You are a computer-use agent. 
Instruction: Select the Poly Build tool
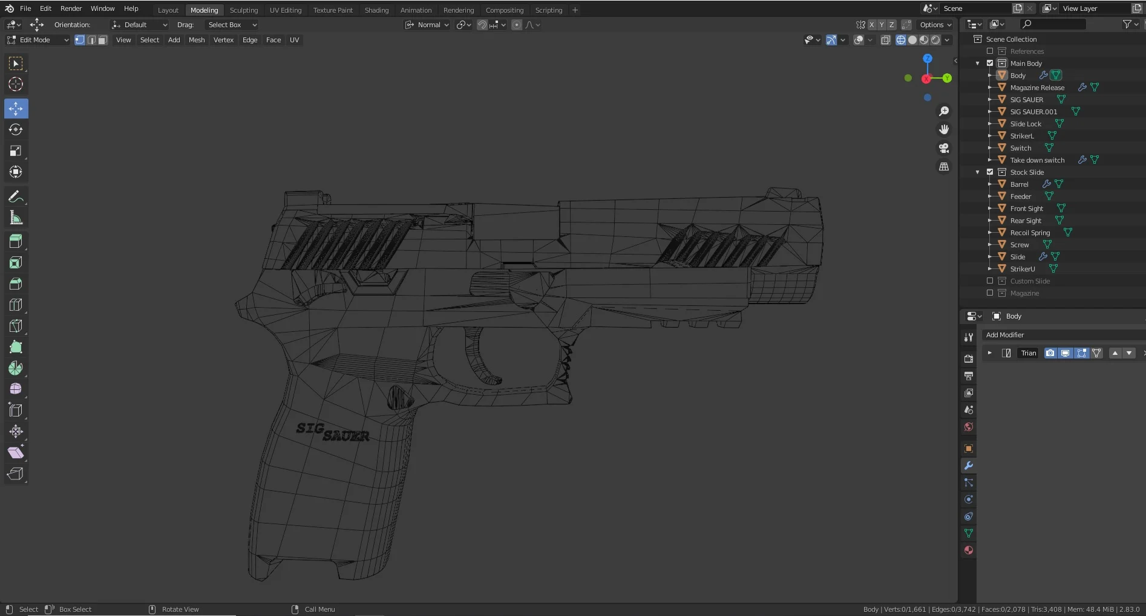[16, 347]
